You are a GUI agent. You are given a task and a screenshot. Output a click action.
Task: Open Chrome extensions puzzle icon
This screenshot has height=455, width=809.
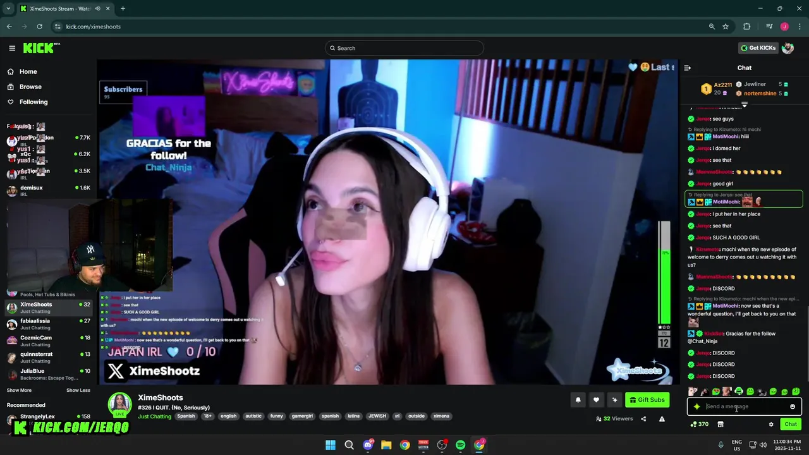(x=747, y=27)
